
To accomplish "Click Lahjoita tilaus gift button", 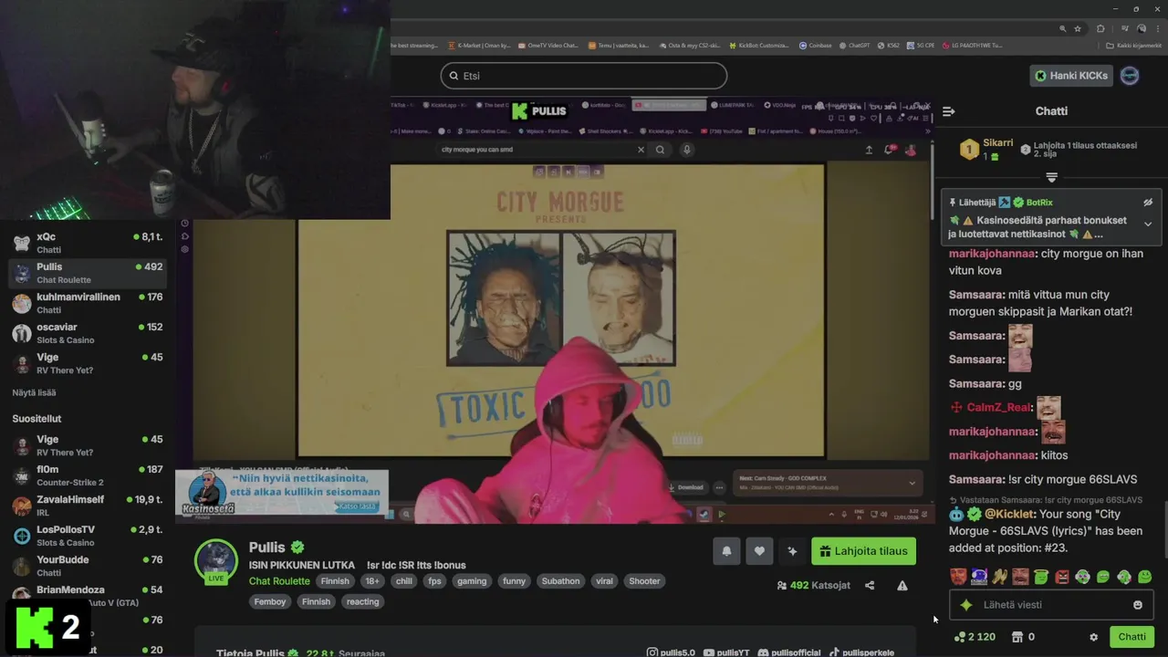I will pyautogui.click(x=863, y=551).
